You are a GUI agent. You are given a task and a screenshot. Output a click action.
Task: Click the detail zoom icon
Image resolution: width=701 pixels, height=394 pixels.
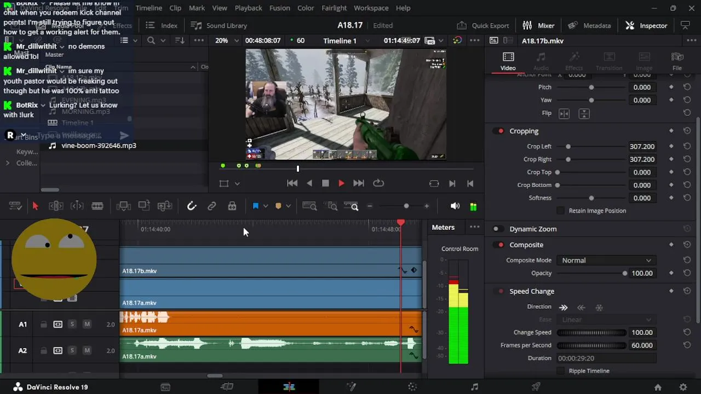click(332, 206)
